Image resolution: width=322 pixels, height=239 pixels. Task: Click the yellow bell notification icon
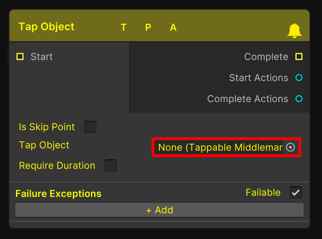click(x=294, y=30)
